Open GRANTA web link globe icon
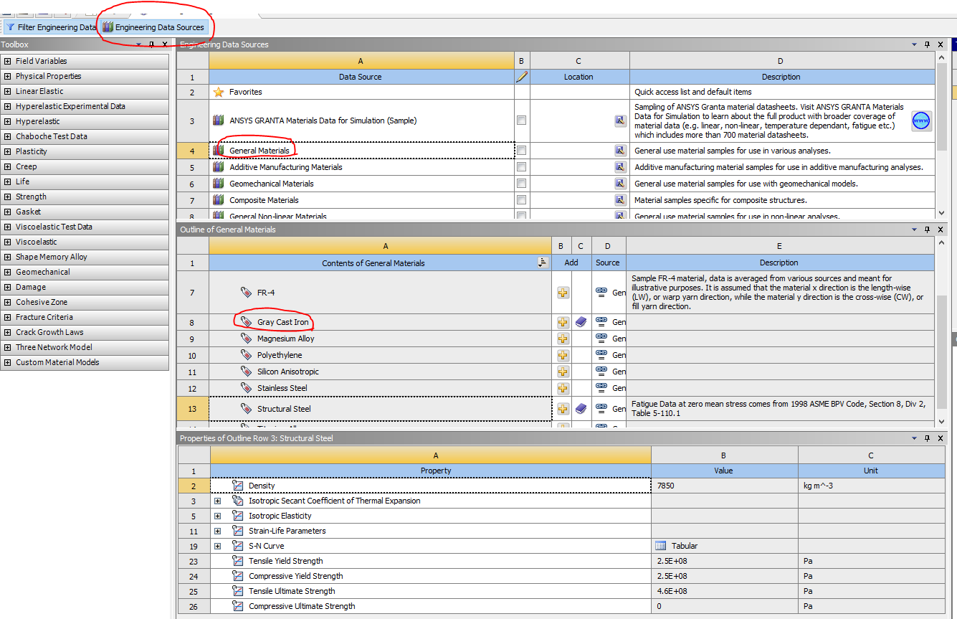 pyautogui.click(x=921, y=121)
